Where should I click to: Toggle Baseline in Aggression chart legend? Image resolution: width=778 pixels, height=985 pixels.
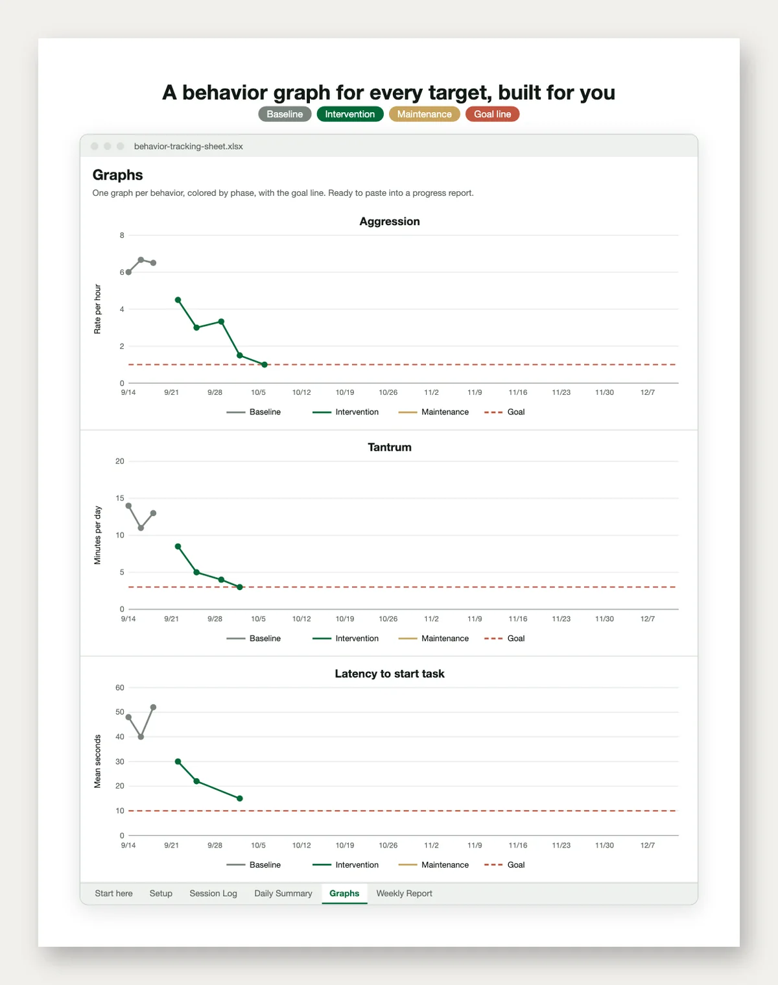point(253,412)
